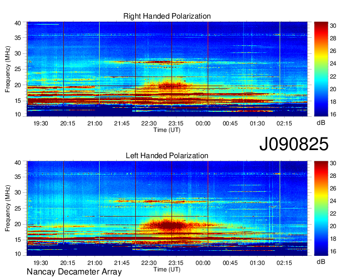342x278 pixels.
Task: Click the Right Handed plot colorbar
Action: click(321, 69)
